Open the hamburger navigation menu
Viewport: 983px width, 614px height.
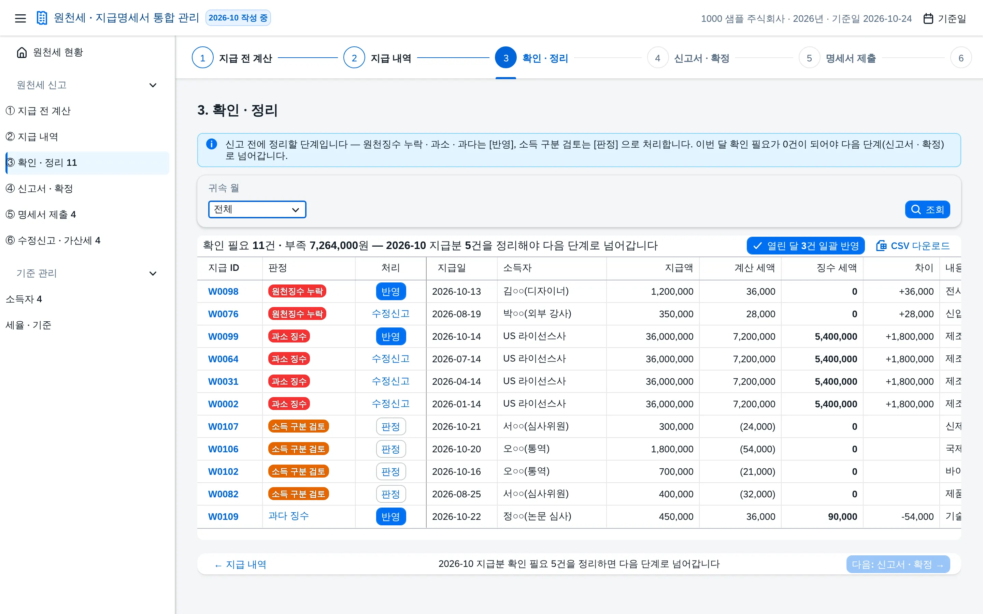click(20, 18)
